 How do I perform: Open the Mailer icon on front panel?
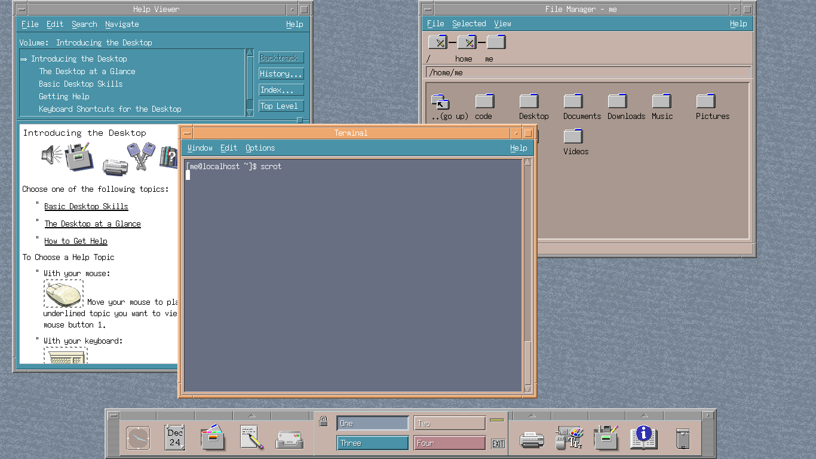coord(289,439)
